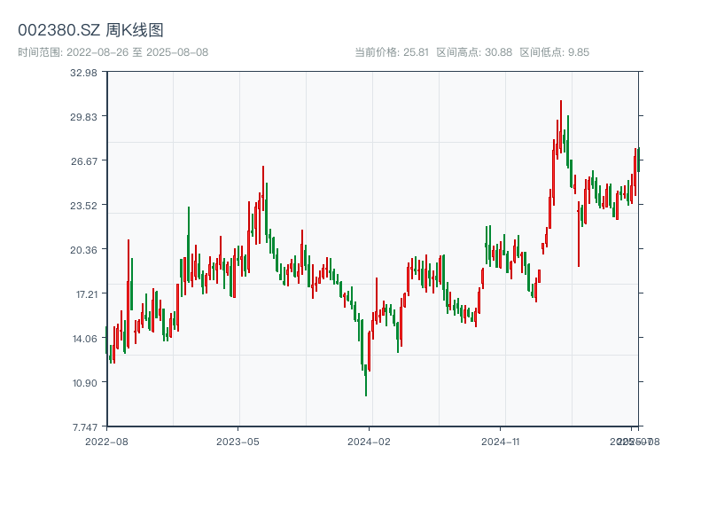This screenshot has height=532, width=709.
Task: Click the 14.06 y-axis price label
Action: click(83, 339)
